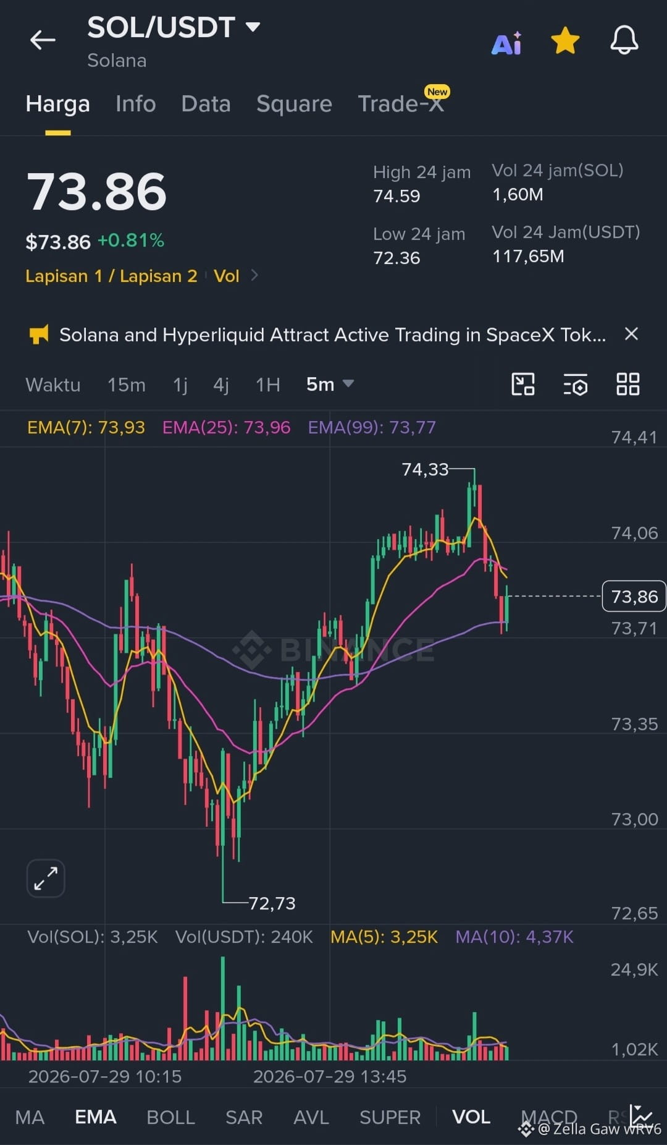Click the 74,33 high price label
Viewport: 667px width, 1145px height.
pos(425,469)
